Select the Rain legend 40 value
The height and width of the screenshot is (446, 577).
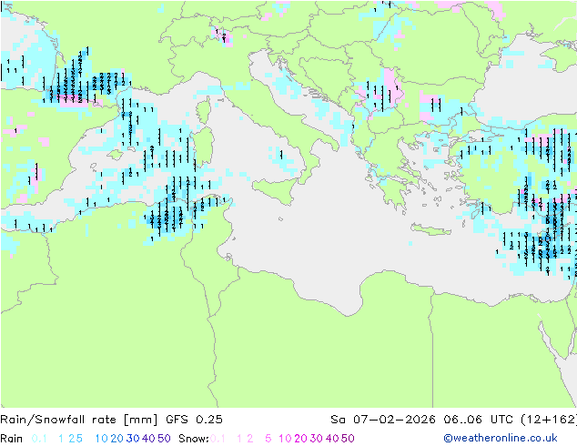pyautogui.click(x=148, y=439)
